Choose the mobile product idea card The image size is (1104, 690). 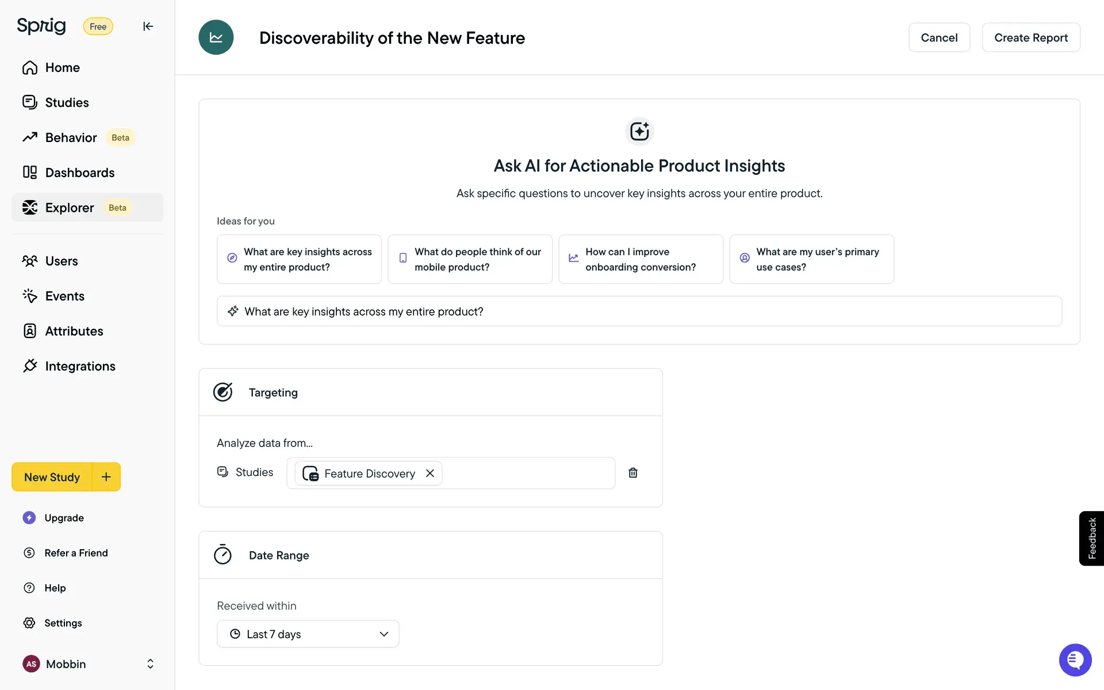(470, 259)
